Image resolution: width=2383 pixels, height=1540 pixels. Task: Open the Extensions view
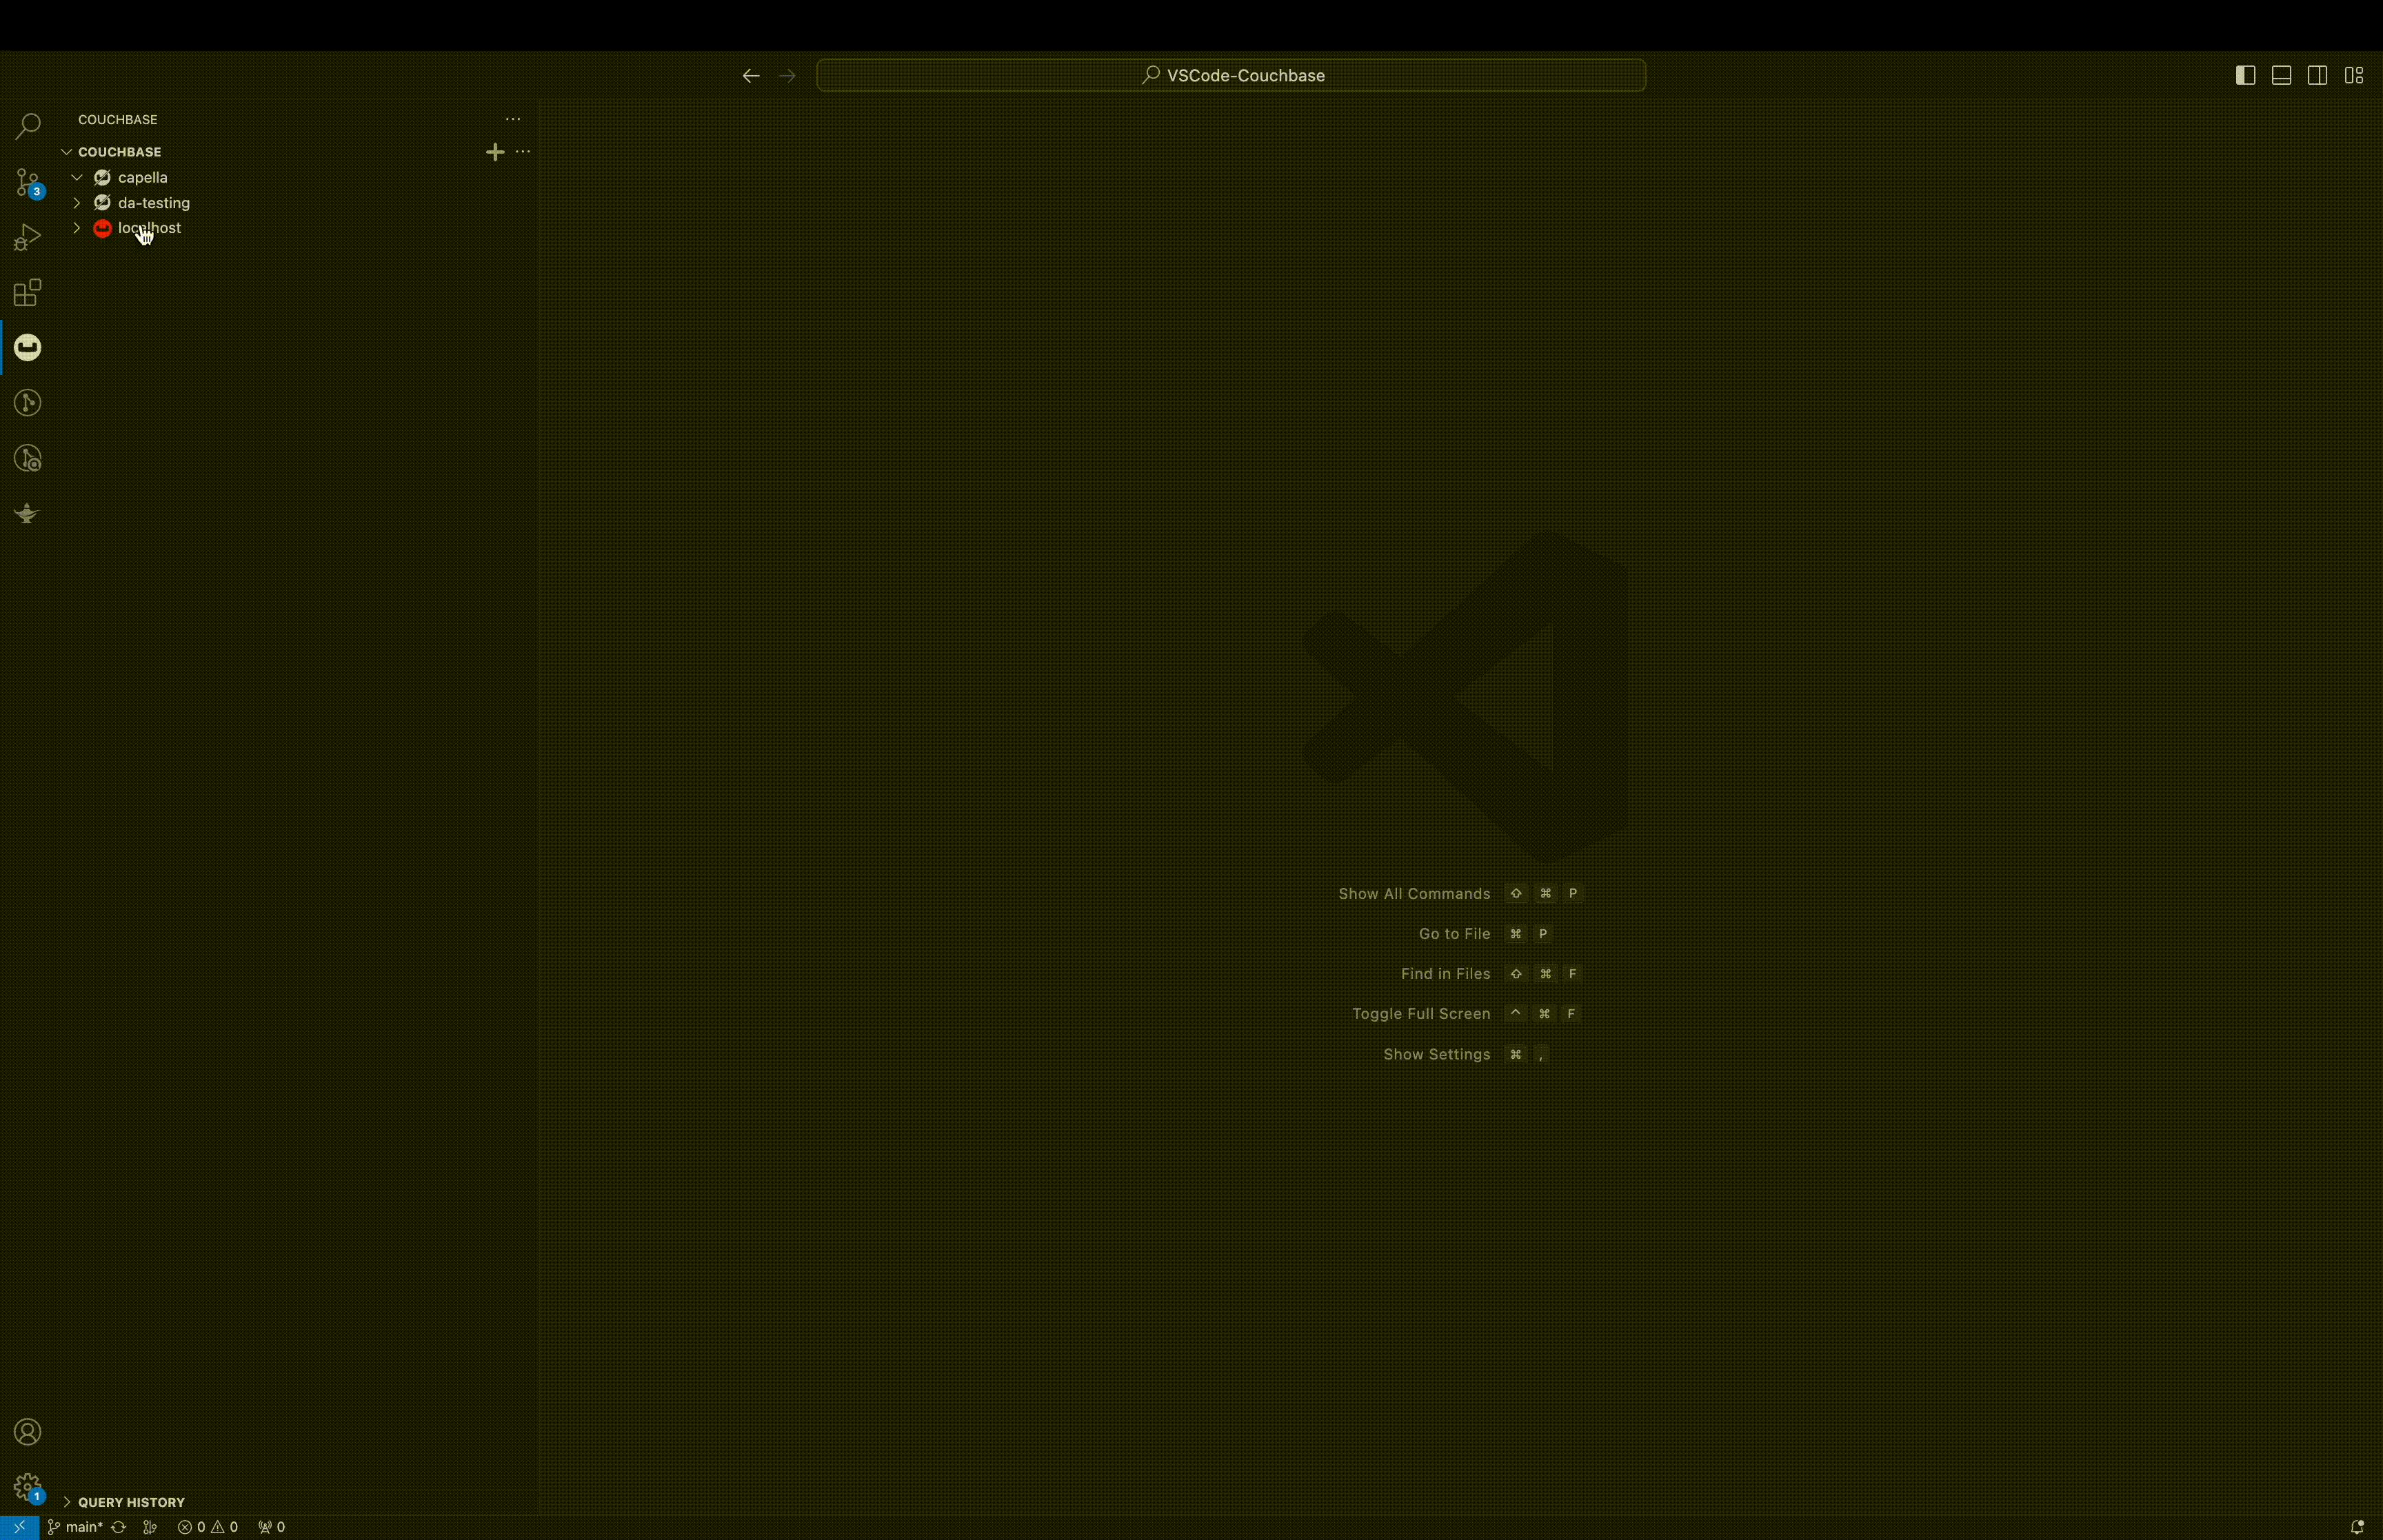[x=27, y=292]
